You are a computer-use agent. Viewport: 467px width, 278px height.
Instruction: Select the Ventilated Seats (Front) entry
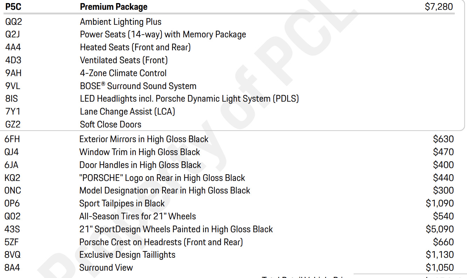124,60
